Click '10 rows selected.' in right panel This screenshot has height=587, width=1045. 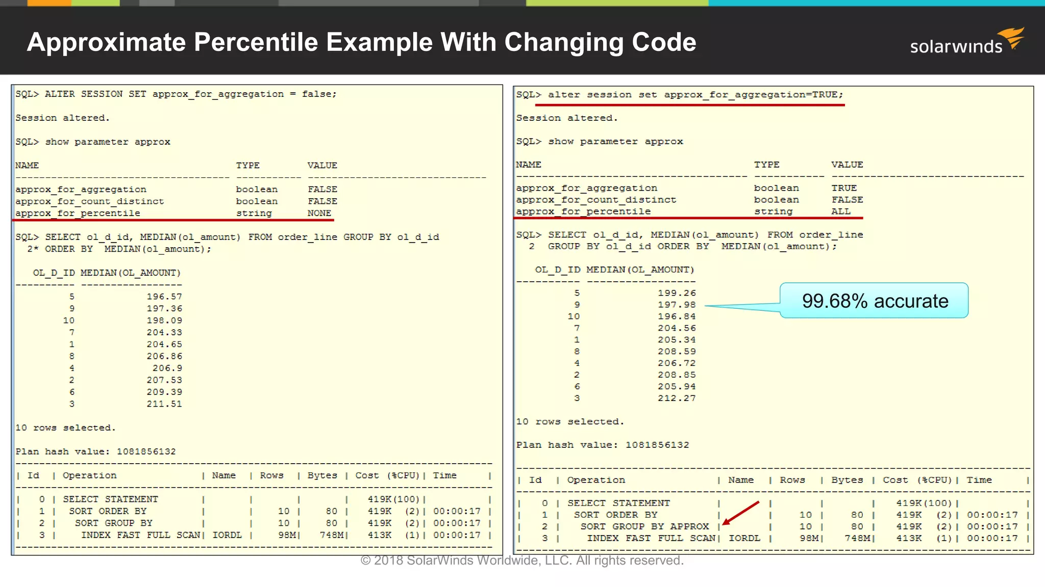click(x=570, y=422)
